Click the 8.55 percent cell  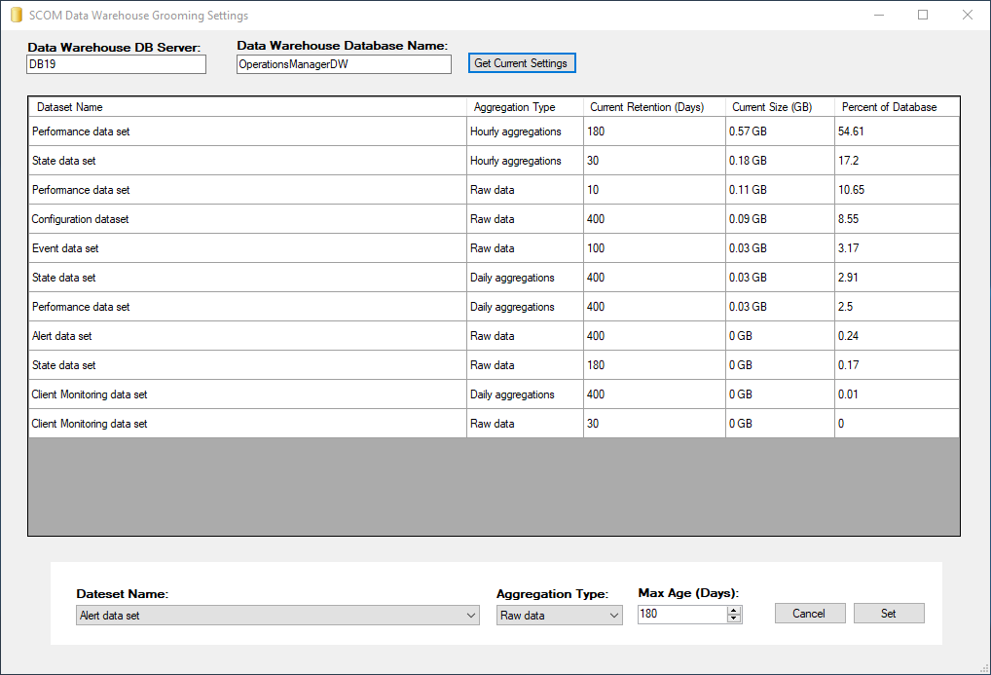tap(897, 219)
